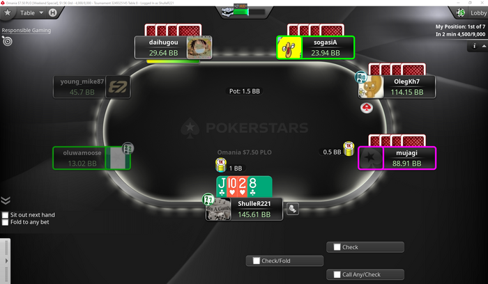This screenshot has width=488, height=284.
Task: Click sogasiA's yellow avatar image
Action: click(x=289, y=48)
